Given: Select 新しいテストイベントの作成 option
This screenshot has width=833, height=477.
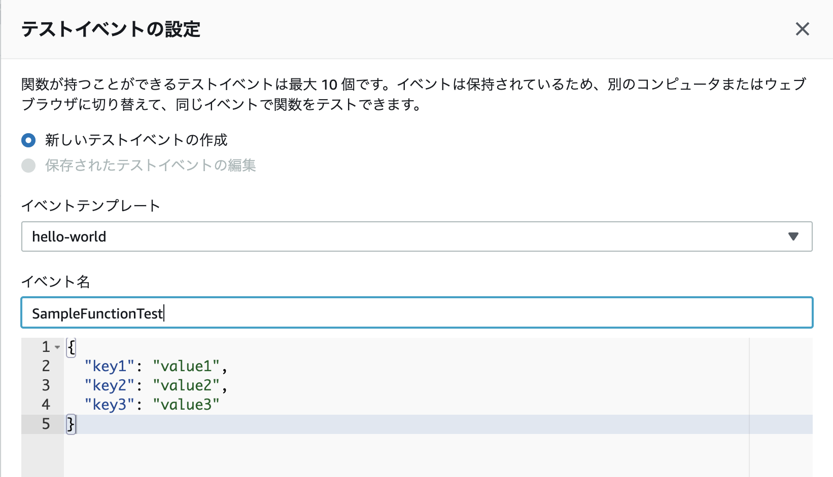Looking at the screenshot, I should coord(135,140).
